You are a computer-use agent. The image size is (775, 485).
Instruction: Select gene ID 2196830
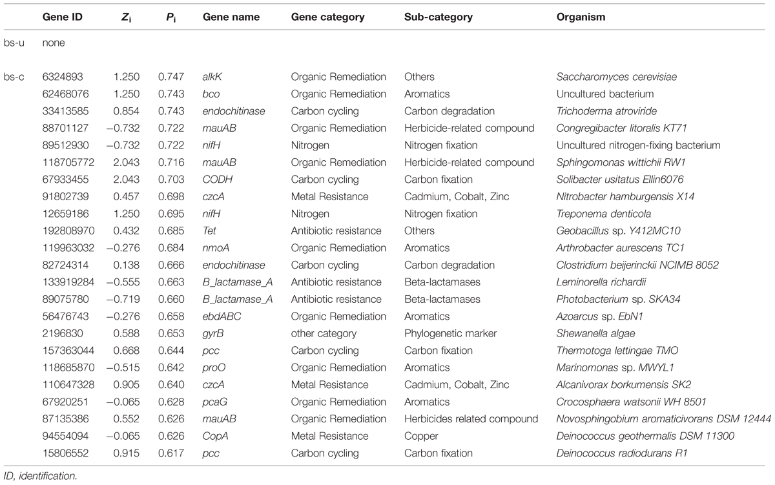coord(63,333)
